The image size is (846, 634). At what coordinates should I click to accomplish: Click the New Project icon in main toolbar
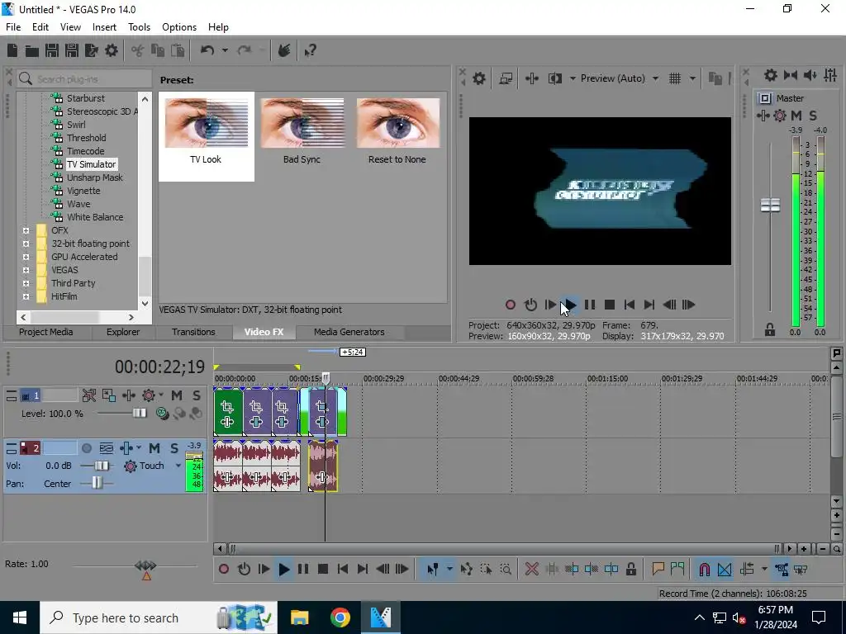12,50
